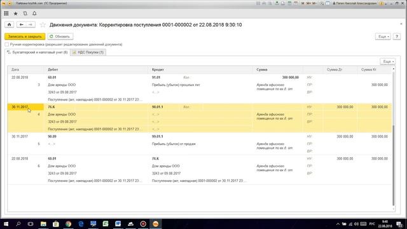Image resolution: width=407 pixels, height=229 pixels.
Task: Open the Favorites star in top bar
Action: coord(15,13)
